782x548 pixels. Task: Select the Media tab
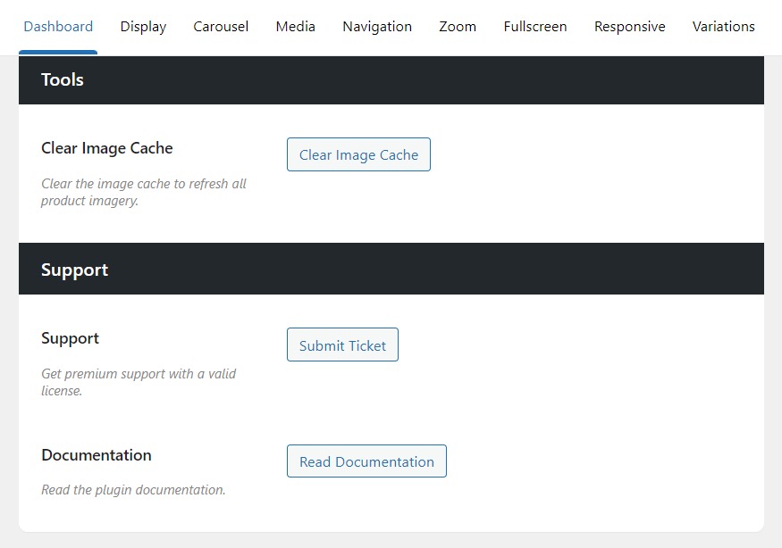click(295, 27)
